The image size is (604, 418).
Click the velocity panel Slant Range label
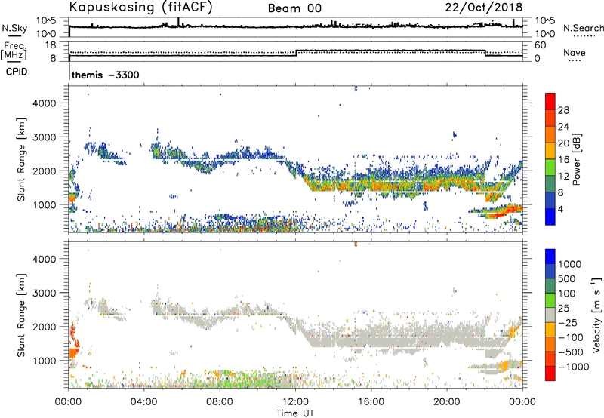click(21, 315)
